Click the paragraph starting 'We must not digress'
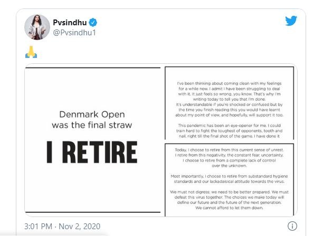Viewport: 313px width, 236px height. tap(229, 200)
